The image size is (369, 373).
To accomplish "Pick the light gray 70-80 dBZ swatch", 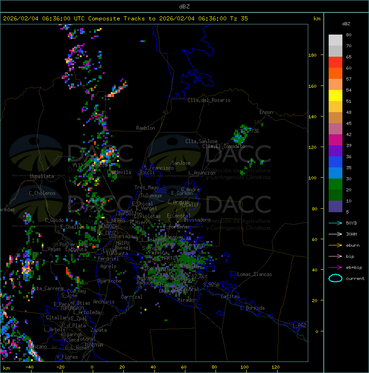I will click(x=335, y=40).
